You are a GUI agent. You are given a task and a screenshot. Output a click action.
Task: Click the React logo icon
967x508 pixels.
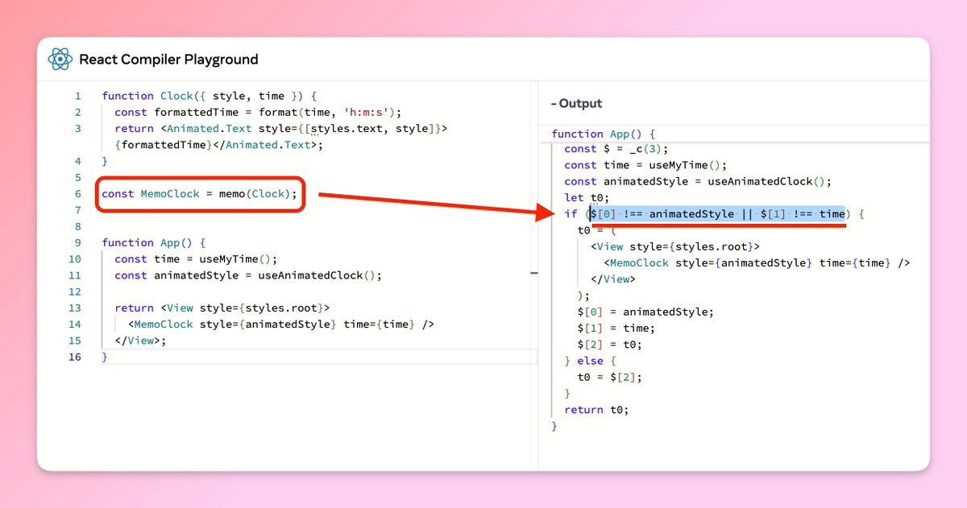pyautogui.click(x=60, y=59)
